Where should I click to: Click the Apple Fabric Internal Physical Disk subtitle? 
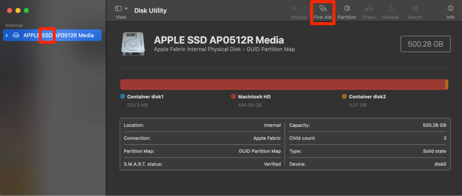click(x=224, y=49)
